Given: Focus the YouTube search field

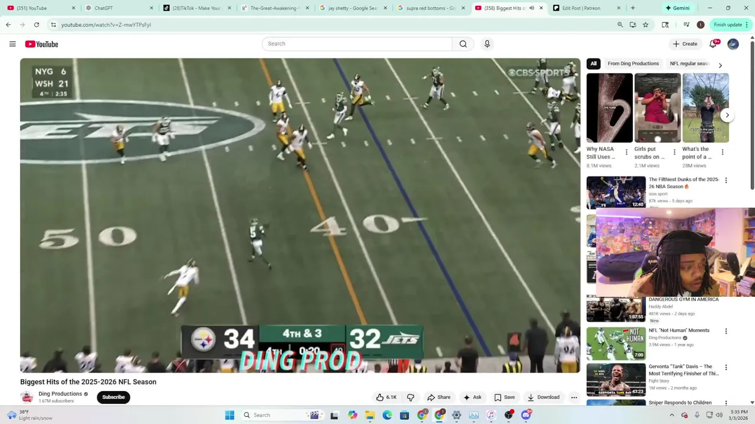Looking at the screenshot, I should pyautogui.click(x=357, y=44).
